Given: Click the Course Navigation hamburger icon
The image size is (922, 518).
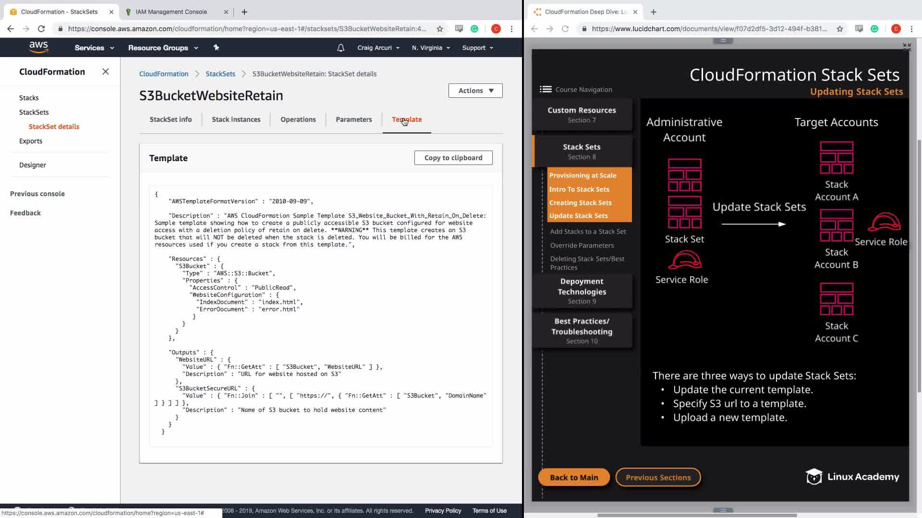Looking at the screenshot, I should [x=546, y=89].
